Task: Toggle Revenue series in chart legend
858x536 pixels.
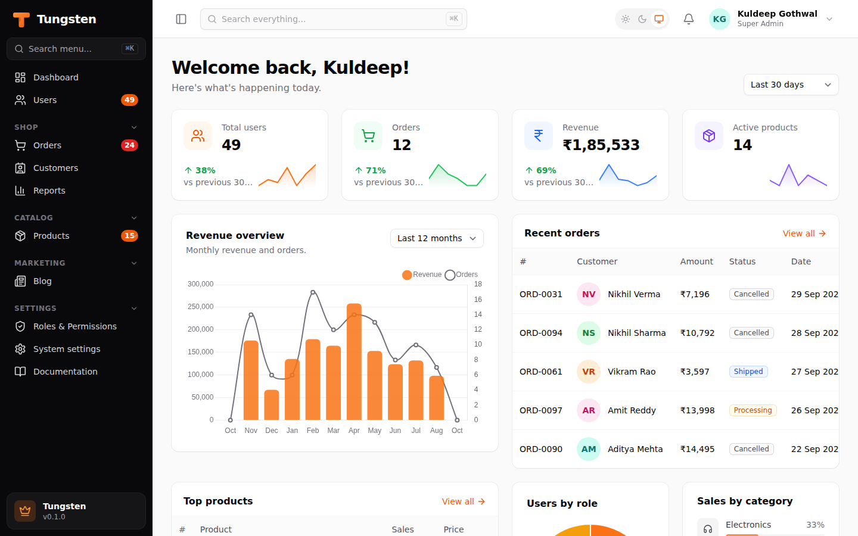Action: point(422,275)
